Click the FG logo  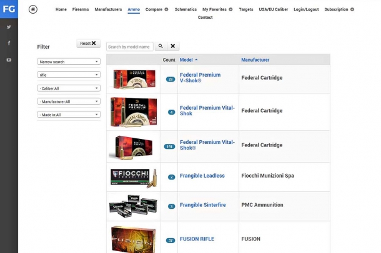[x=9, y=9]
